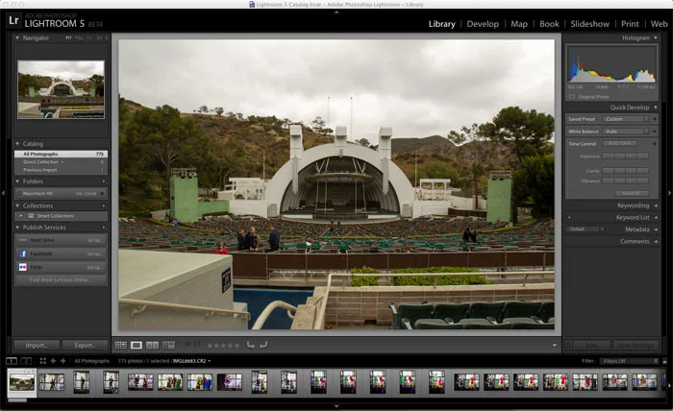Open the Library module

pos(441,24)
